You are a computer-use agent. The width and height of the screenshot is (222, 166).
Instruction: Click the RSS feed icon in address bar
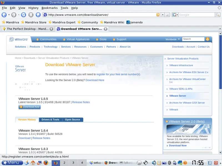point(158,15)
